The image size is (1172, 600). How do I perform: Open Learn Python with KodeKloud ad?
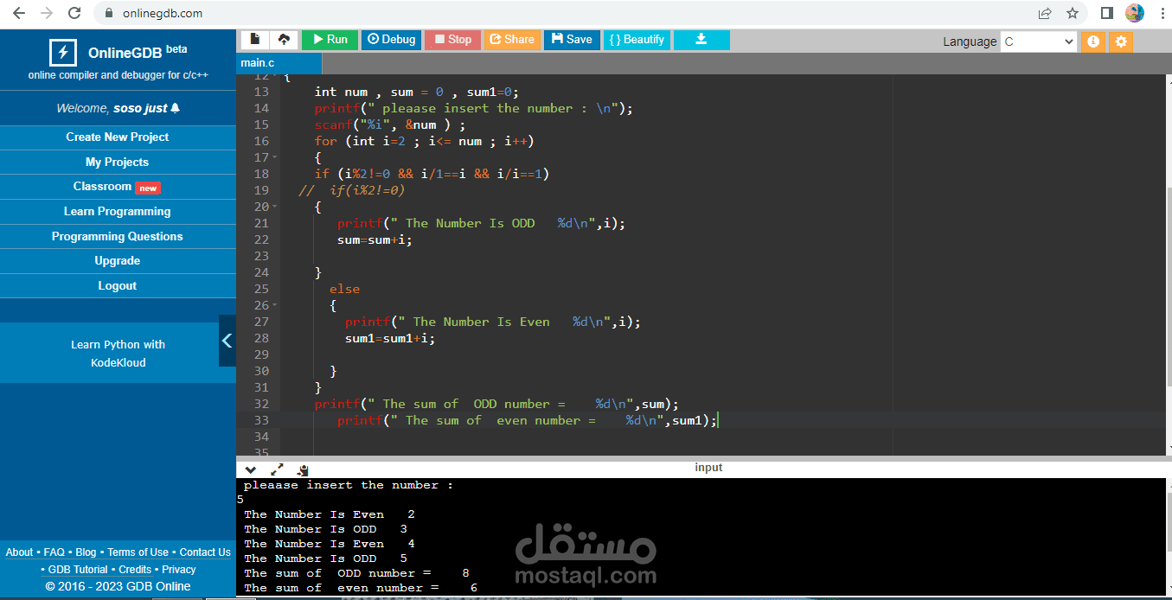[x=118, y=354]
